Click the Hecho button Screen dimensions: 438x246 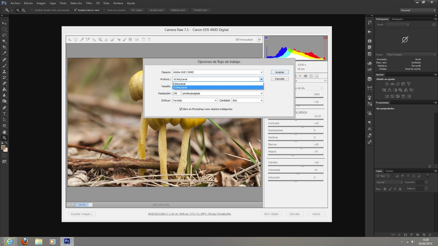click(316, 214)
